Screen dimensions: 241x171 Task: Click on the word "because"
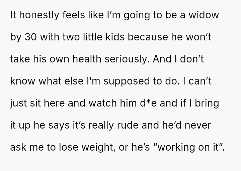pyautogui.click(x=151, y=33)
